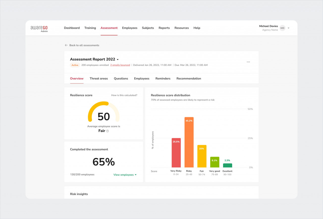
Task: Open the Reports menu item
Action: point(164,28)
